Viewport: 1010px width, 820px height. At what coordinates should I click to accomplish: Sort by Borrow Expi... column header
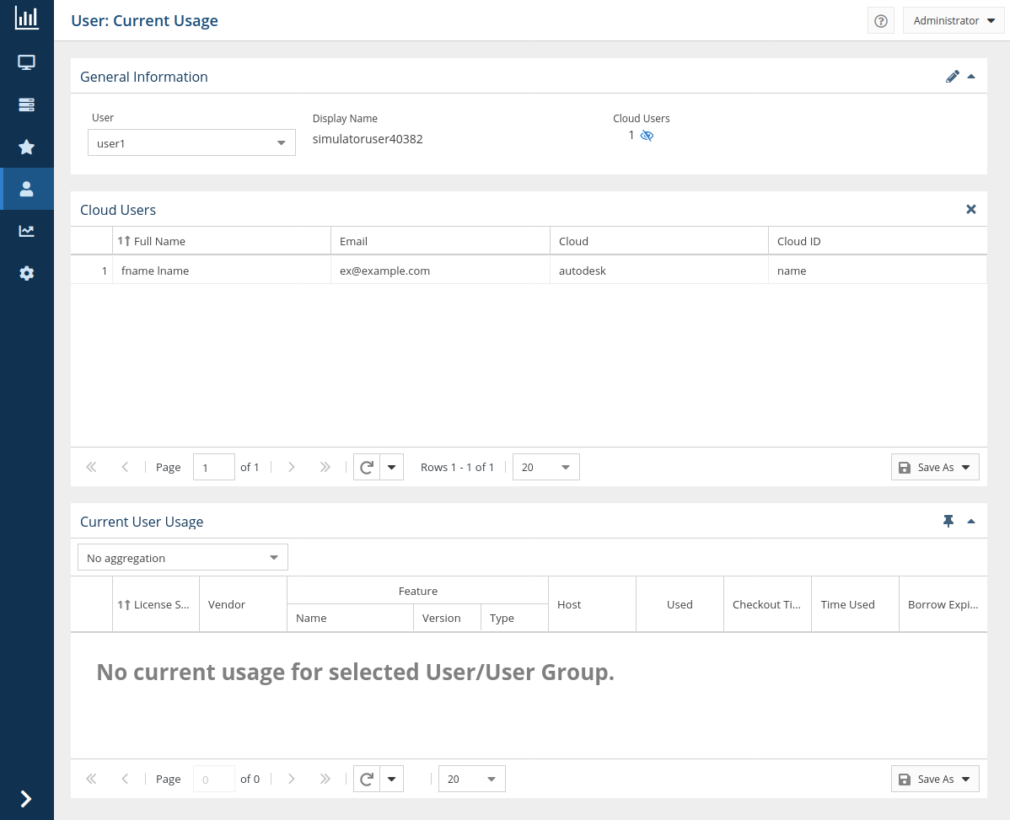coord(943,604)
